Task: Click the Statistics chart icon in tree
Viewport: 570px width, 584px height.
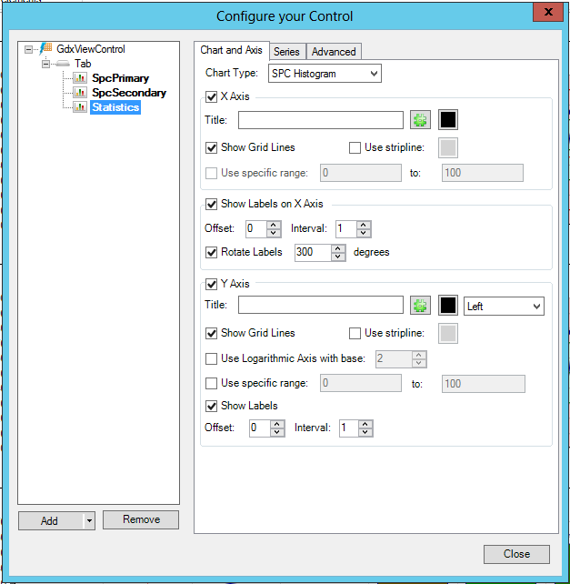Action: tap(80, 107)
